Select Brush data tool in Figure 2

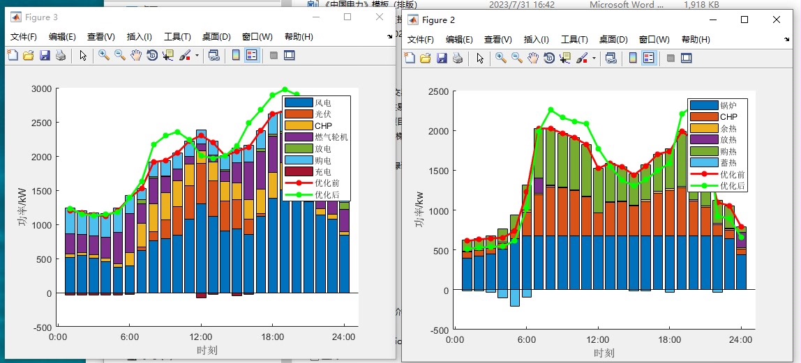point(581,58)
